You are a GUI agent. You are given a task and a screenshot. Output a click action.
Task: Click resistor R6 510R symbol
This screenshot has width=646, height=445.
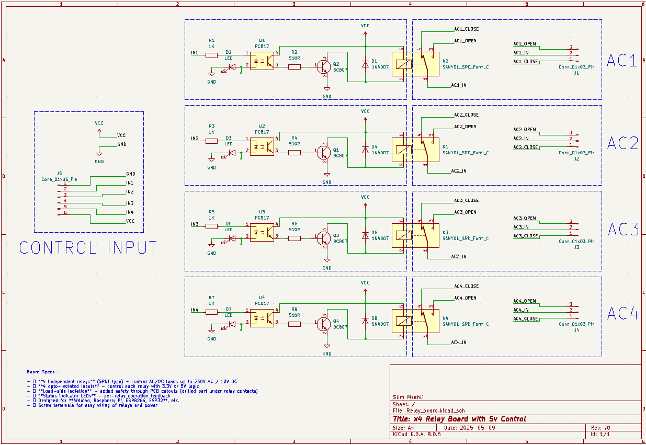tap(294, 238)
